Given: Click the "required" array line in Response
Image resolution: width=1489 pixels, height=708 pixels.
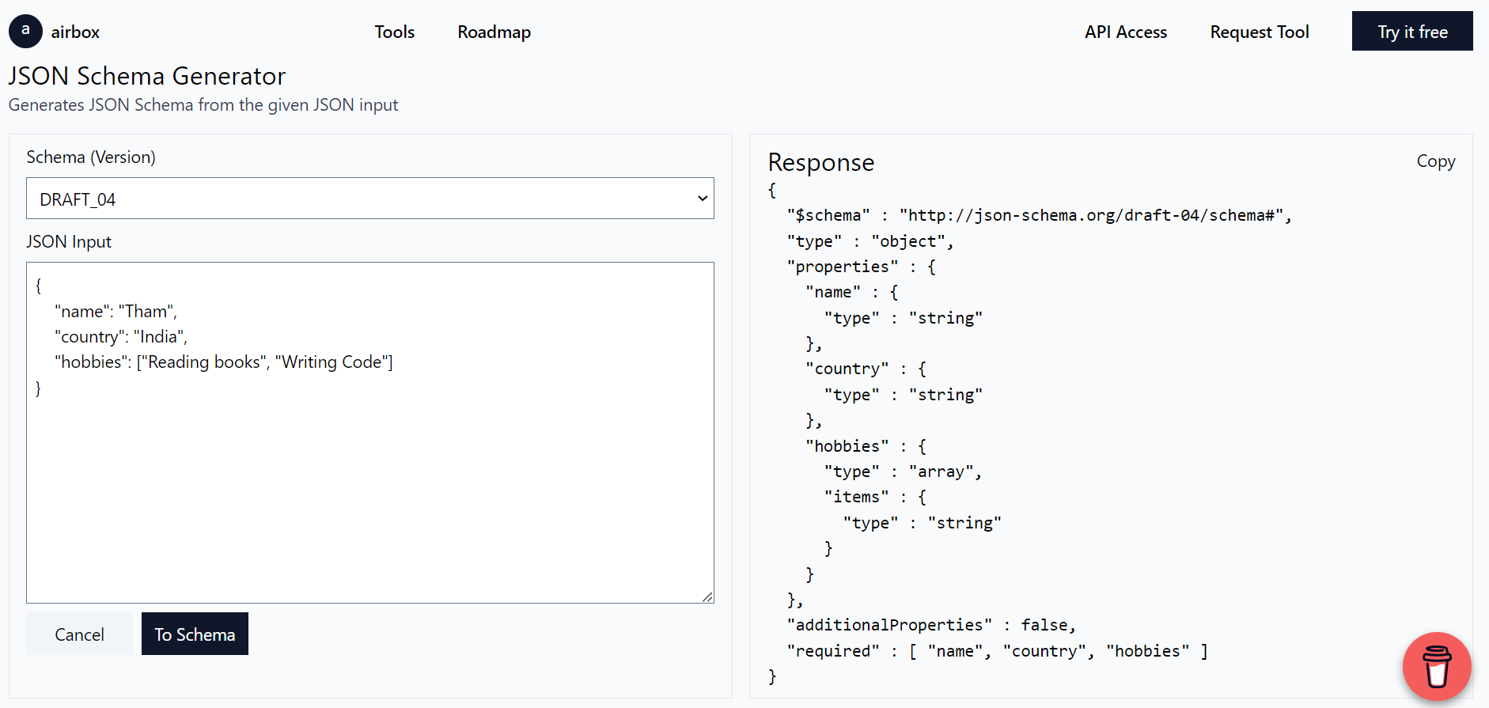Looking at the screenshot, I should [x=997, y=650].
